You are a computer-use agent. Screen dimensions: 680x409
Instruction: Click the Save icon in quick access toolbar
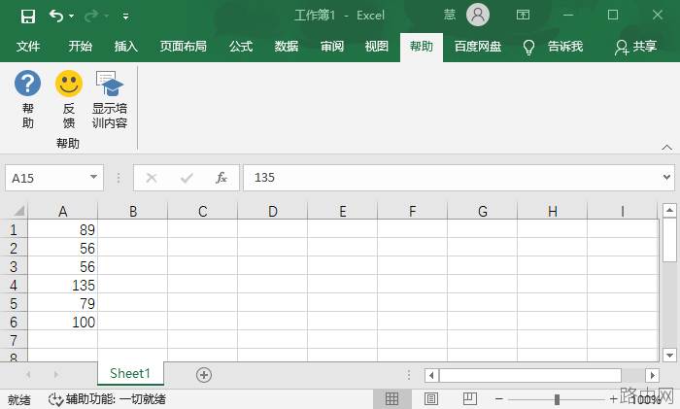[28, 17]
